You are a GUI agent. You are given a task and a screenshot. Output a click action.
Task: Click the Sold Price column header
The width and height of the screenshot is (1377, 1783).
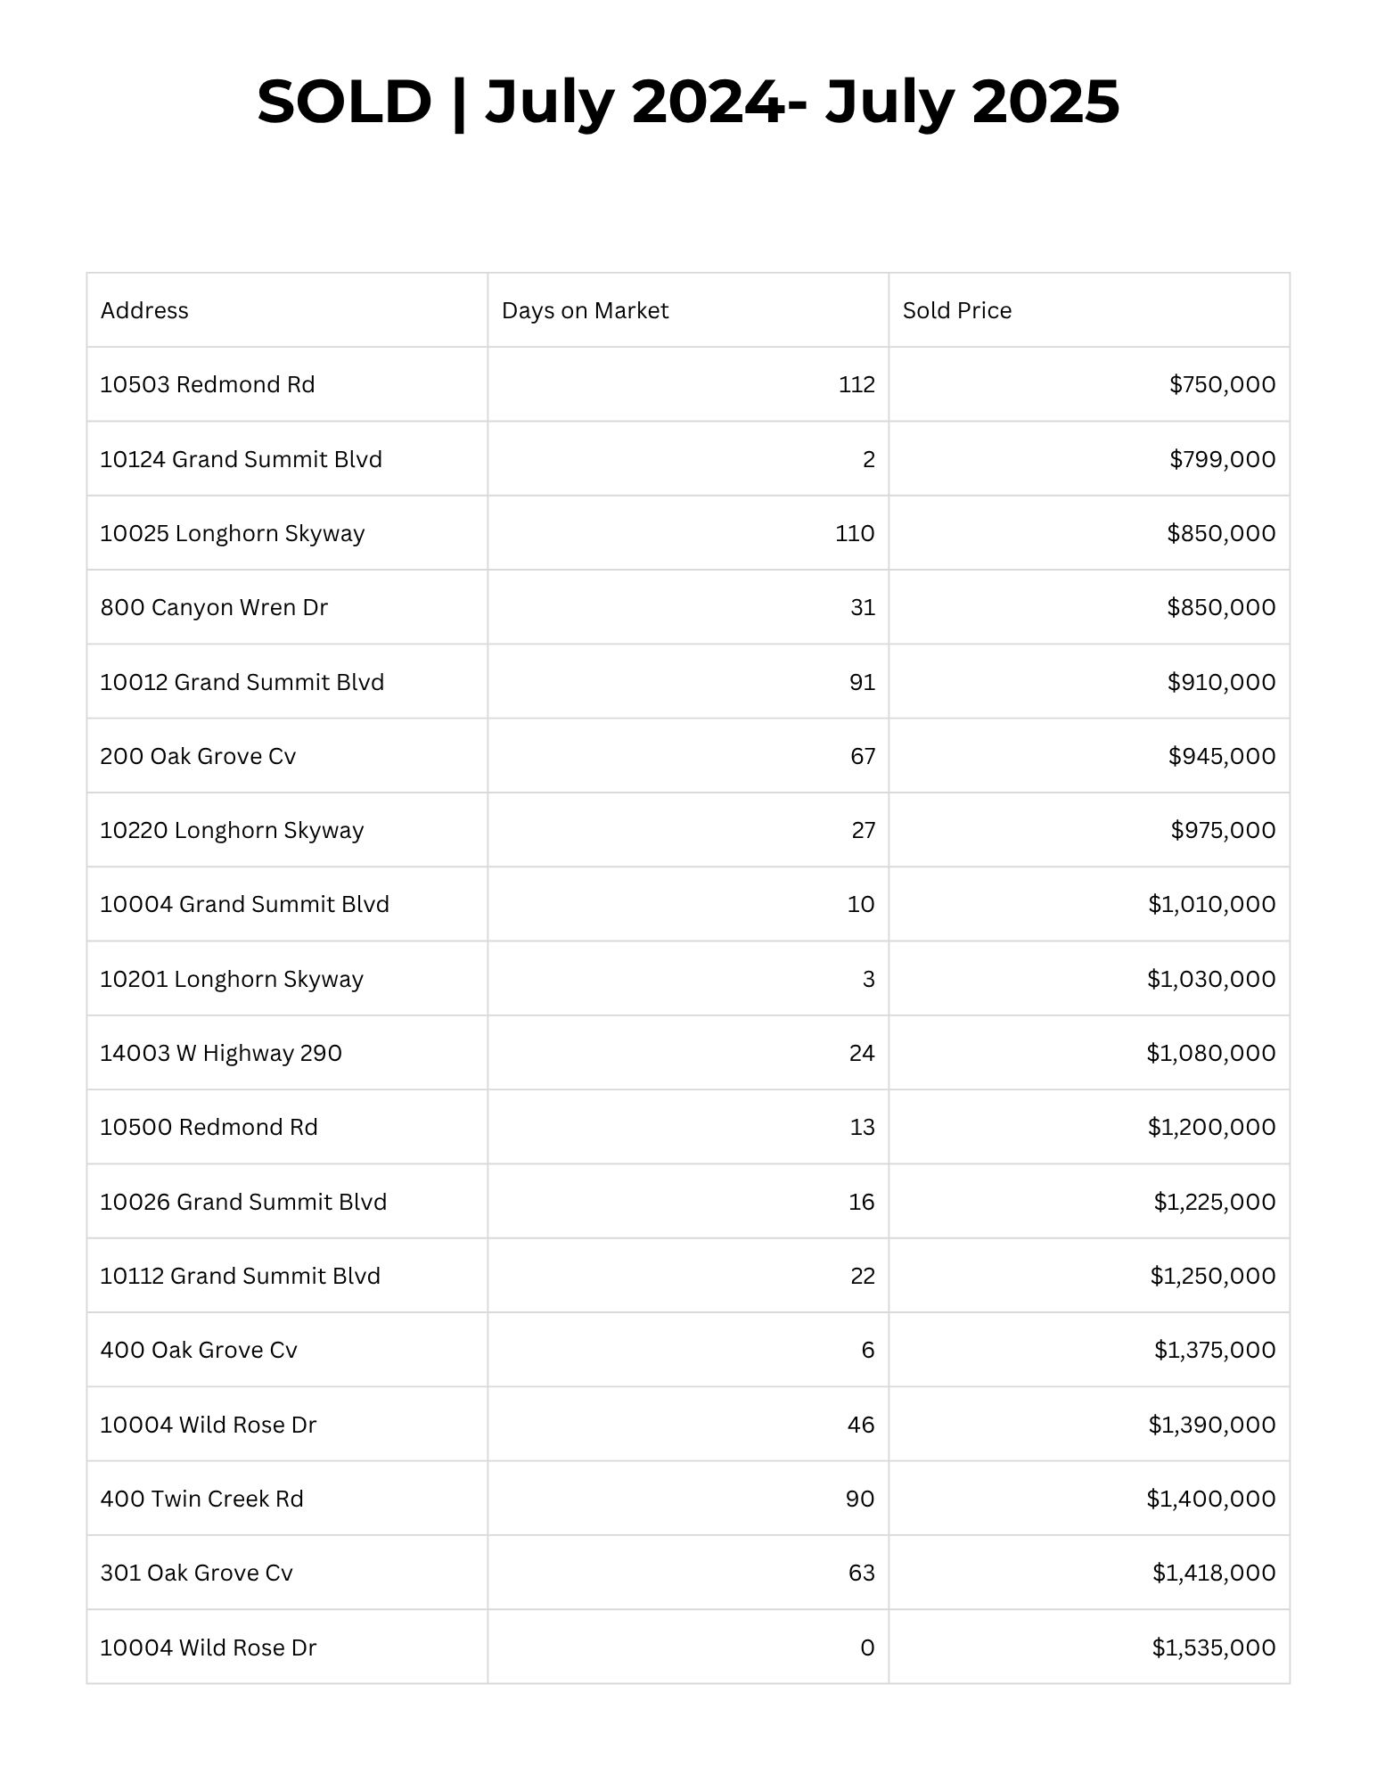tap(957, 310)
